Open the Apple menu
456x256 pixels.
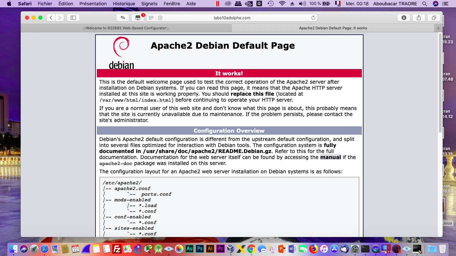9,4
